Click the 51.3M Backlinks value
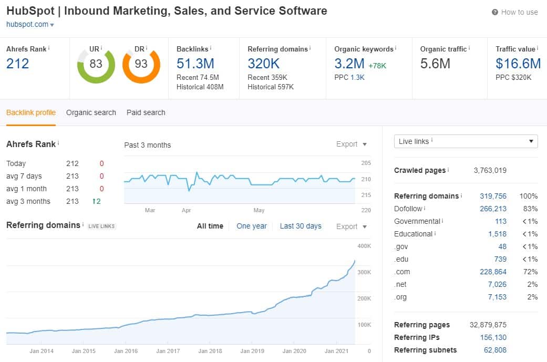Viewport: 547px width, 362px height. point(195,64)
